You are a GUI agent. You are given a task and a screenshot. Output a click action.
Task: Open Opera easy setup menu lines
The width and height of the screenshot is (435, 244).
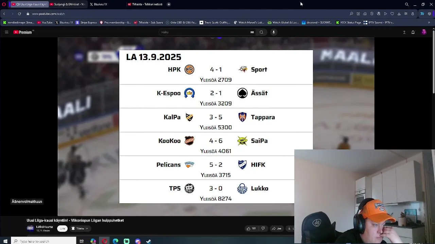406,14
